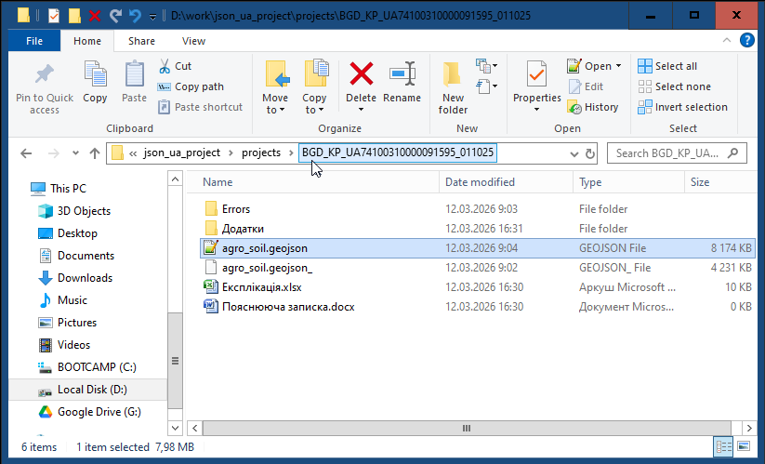Open the File menu
Image resolution: width=765 pixels, height=464 pixels.
click(34, 41)
